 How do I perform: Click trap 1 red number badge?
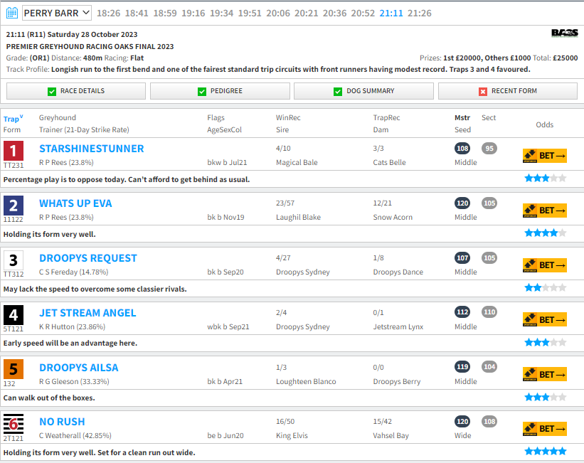pyautogui.click(x=14, y=151)
